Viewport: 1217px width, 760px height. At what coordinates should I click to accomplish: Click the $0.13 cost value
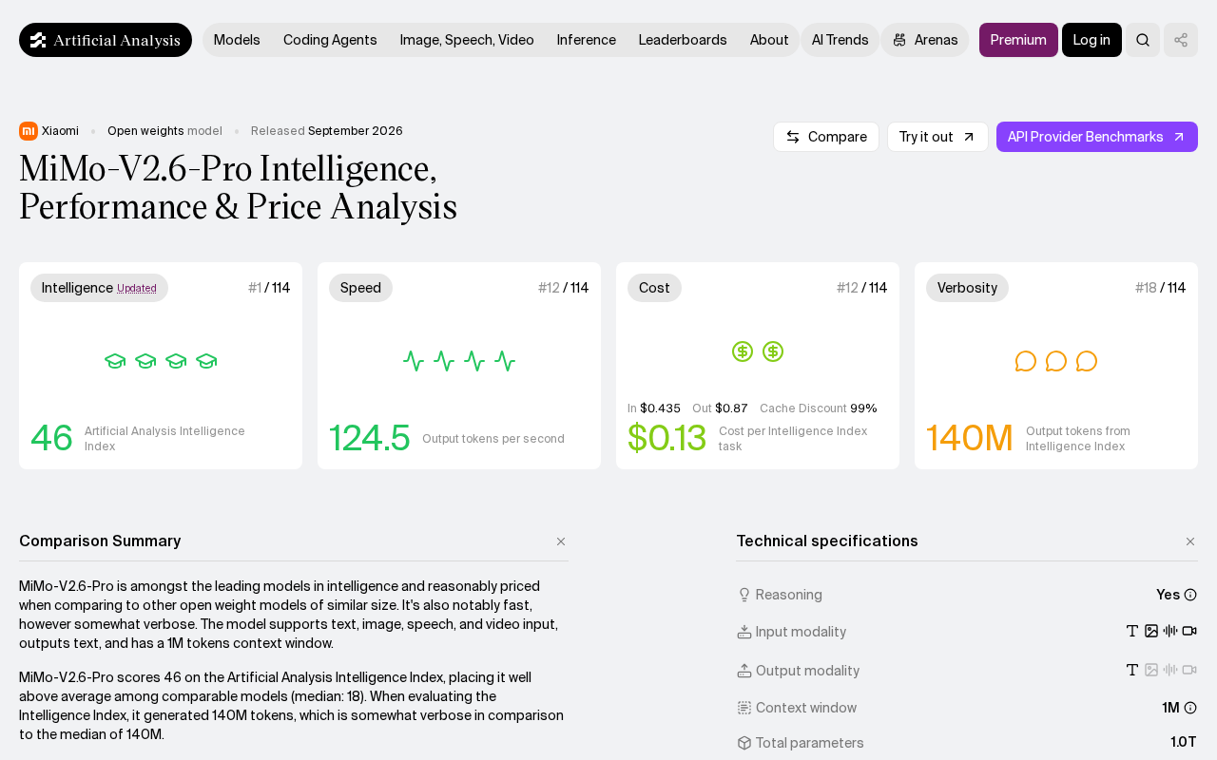[666, 438]
